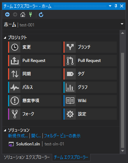128x163 pixels.
Task: Collapse the ソリューション section
Action: 5,130
